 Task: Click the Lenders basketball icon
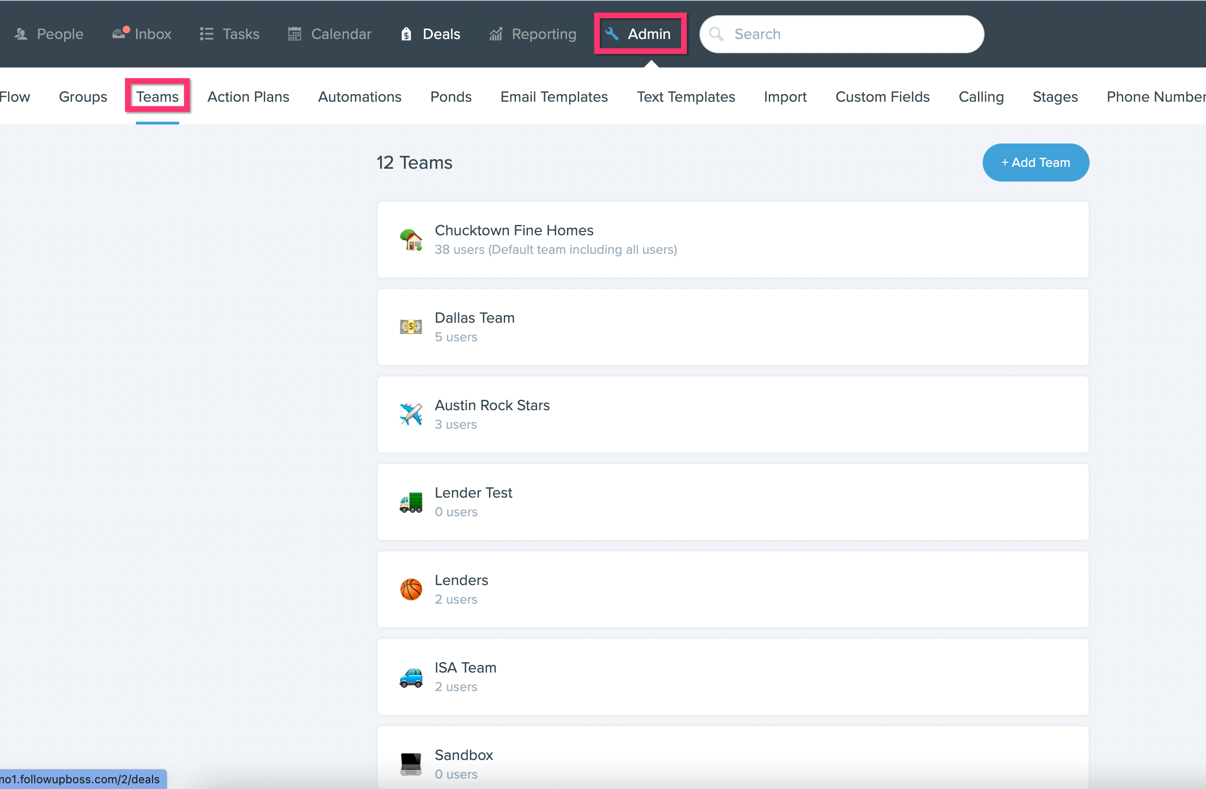click(411, 589)
